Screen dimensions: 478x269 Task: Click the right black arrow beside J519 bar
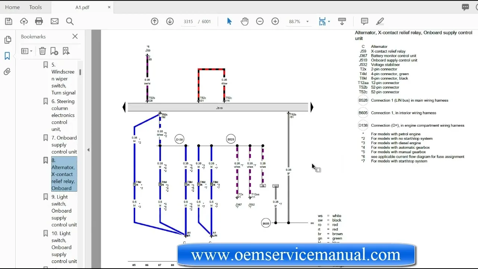(x=312, y=108)
